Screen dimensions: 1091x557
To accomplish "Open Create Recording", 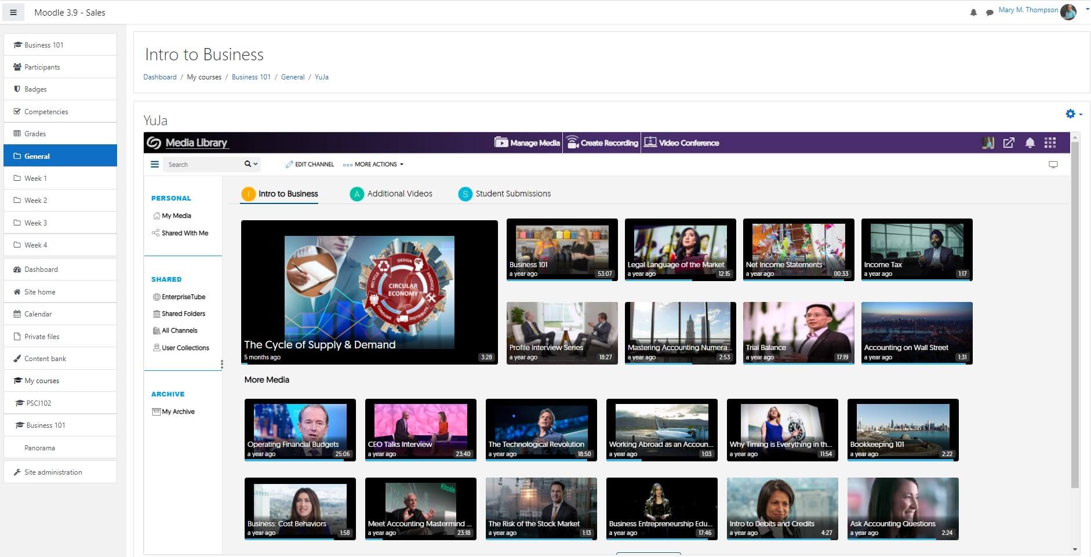I will point(602,143).
